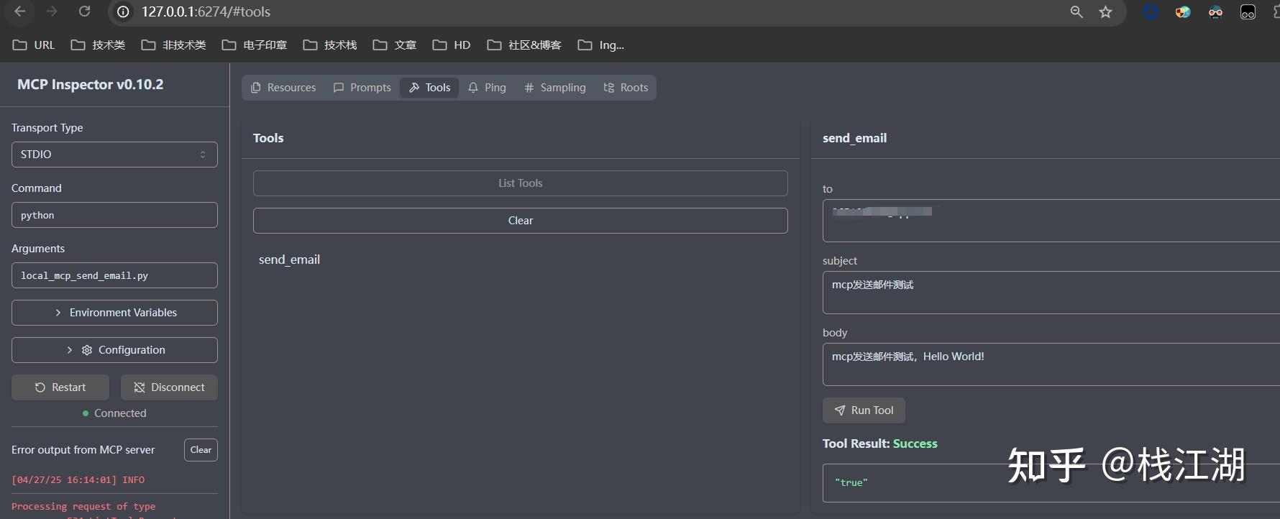Click the Disconnect button
Image resolution: width=1280 pixels, height=519 pixels.
coord(169,387)
